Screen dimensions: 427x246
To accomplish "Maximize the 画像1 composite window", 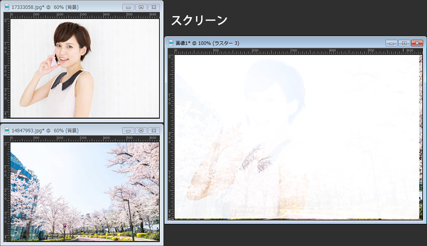I will pos(404,43).
